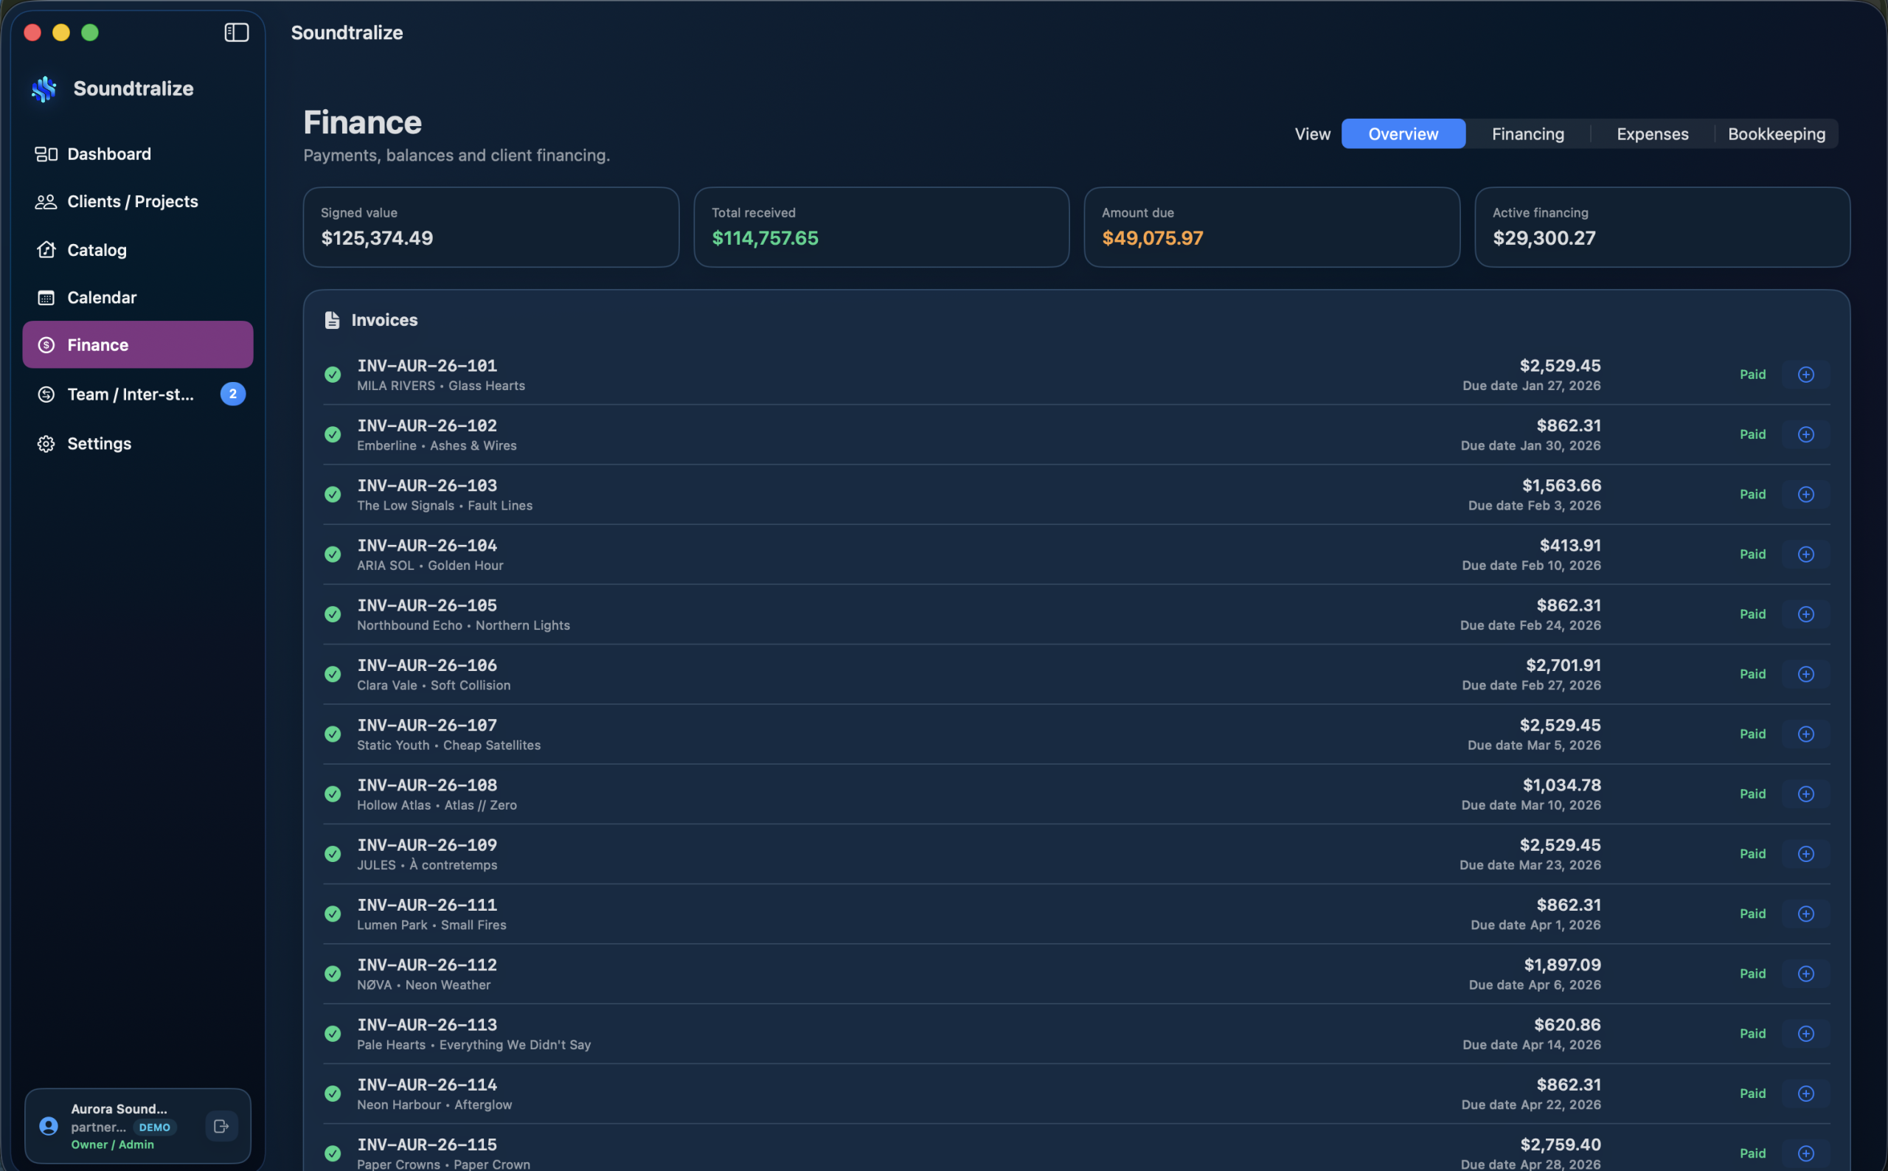The height and width of the screenshot is (1171, 1888).
Task: Click 'MILA RIVERS • Glass Hearts' text
Action: point(440,386)
